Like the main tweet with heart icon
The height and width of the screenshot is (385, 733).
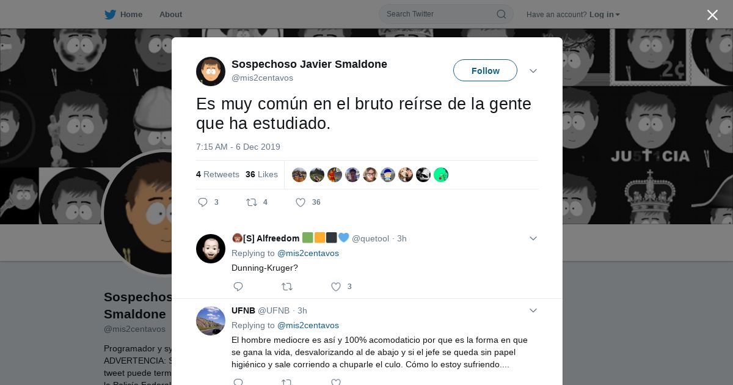[301, 202]
